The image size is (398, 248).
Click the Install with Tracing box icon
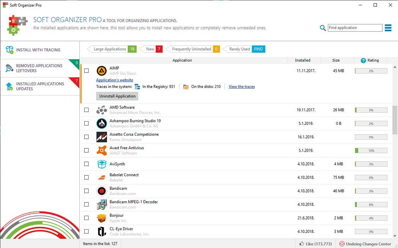point(10,50)
